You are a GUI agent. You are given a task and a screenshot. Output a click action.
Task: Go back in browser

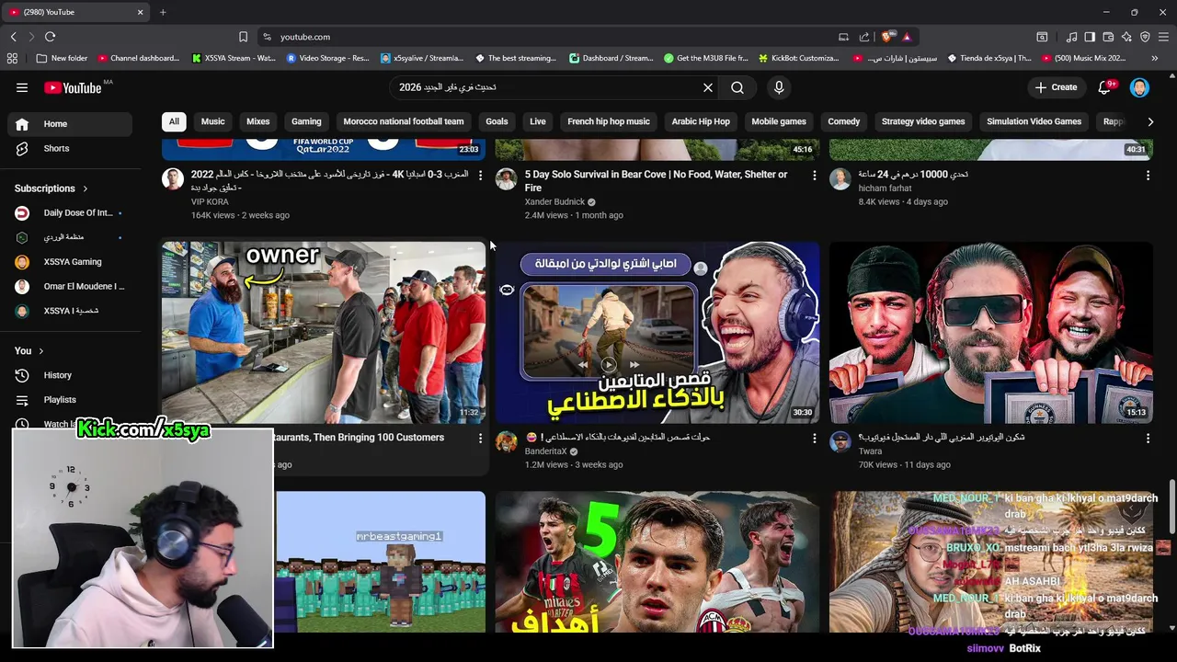tap(13, 37)
